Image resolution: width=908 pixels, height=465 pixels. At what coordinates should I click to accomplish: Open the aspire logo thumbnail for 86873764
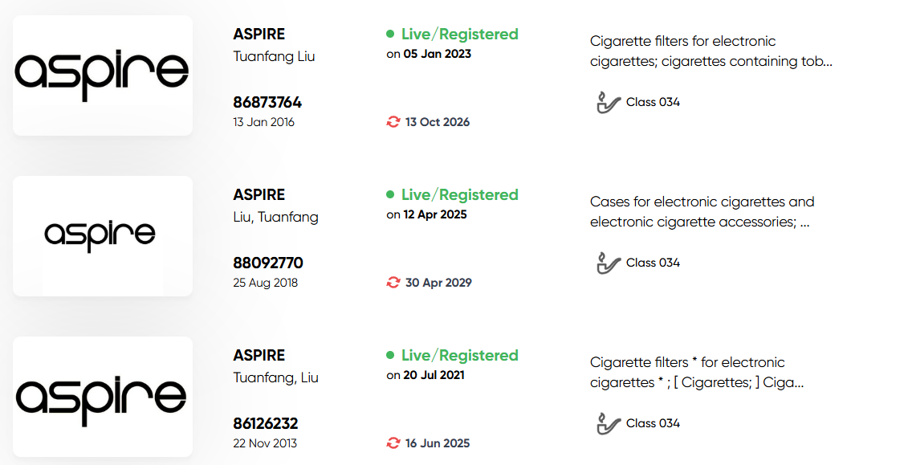(x=103, y=75)
